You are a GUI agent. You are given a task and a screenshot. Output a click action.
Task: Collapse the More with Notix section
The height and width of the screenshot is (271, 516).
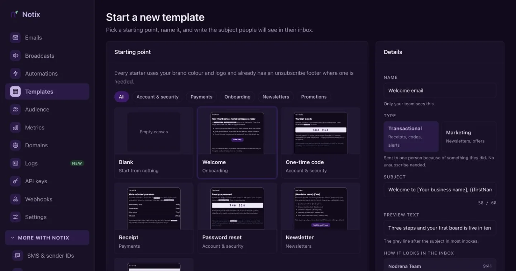[47, 238]
